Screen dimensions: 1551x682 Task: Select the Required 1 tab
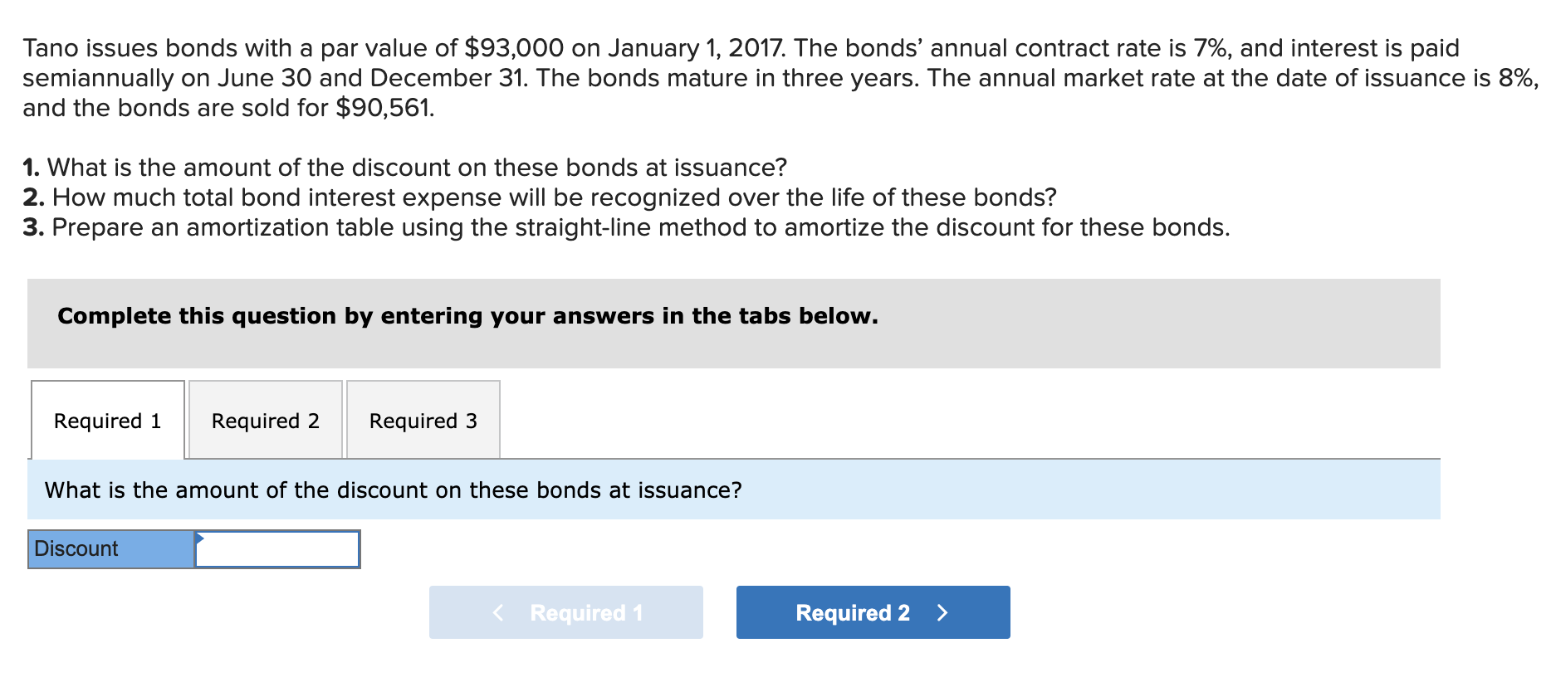107,421
